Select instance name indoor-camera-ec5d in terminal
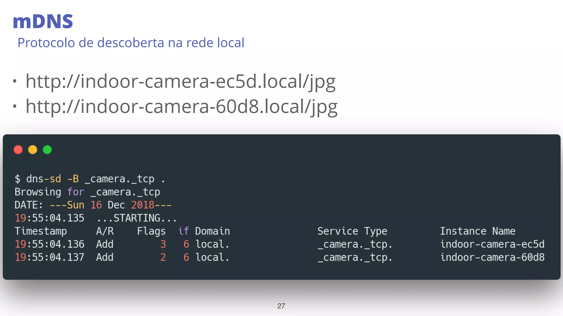 [x=492, y=244]
